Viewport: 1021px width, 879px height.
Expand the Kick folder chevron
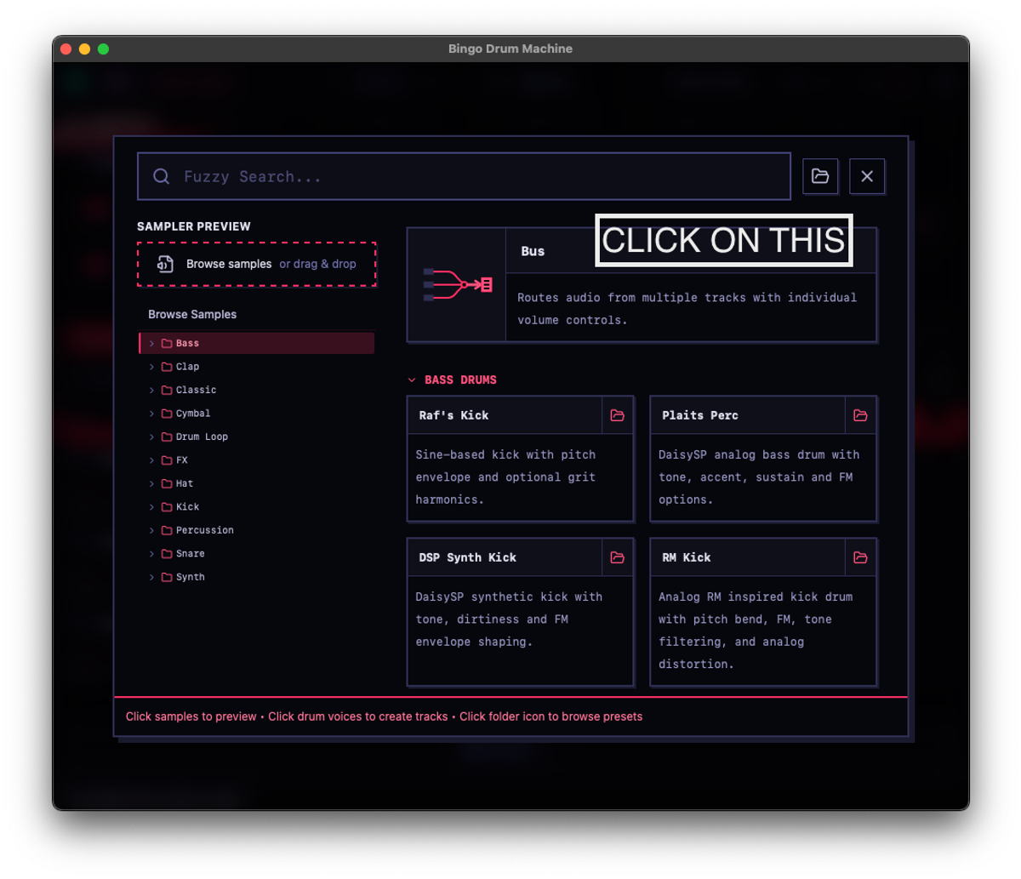(x=151, y=506)
